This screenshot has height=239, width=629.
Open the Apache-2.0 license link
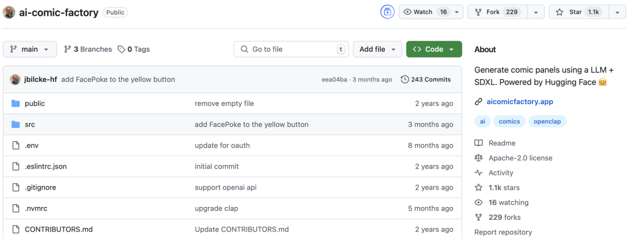514,158
